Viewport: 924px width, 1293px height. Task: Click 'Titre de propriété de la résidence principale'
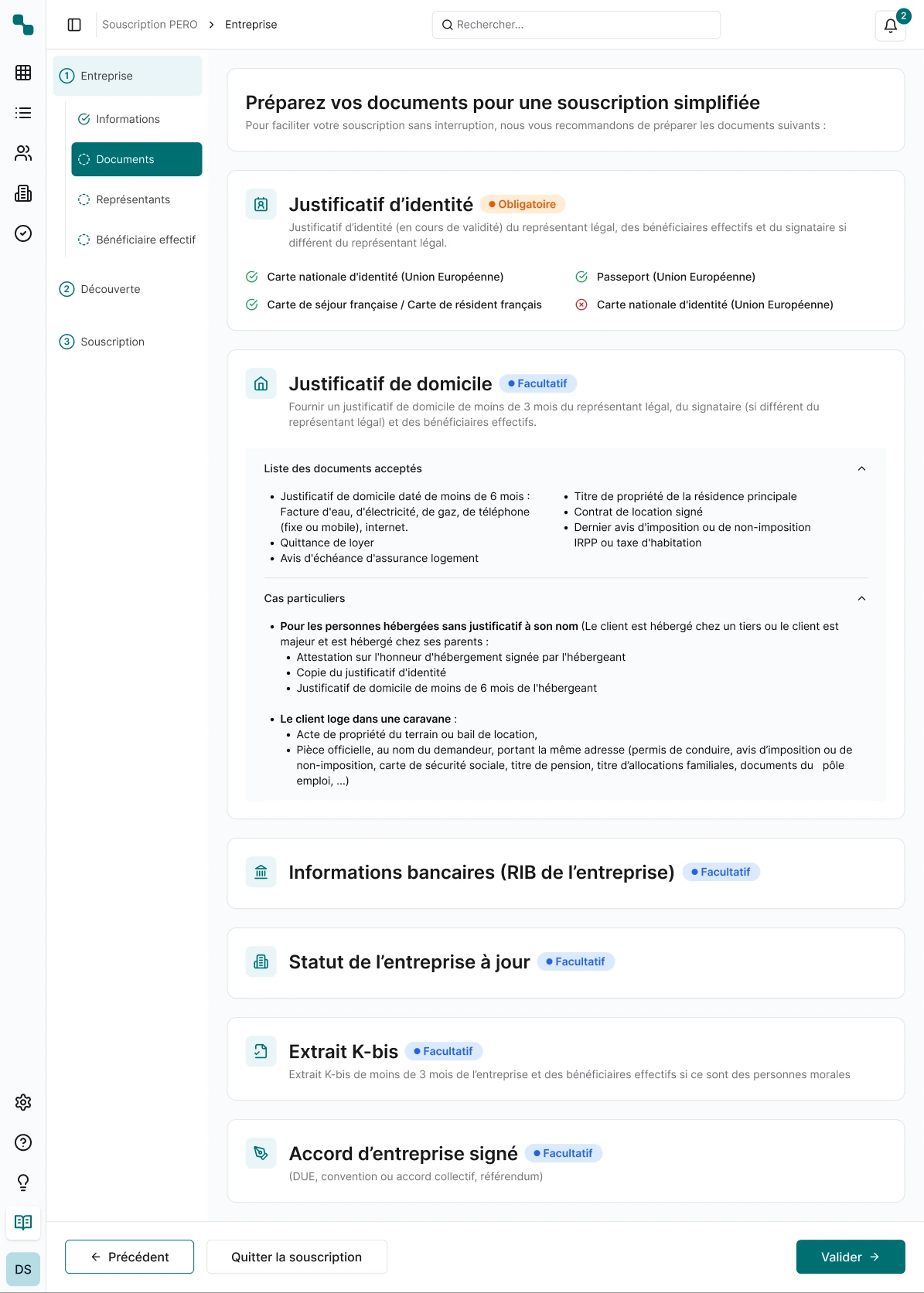tap(685, 496)
